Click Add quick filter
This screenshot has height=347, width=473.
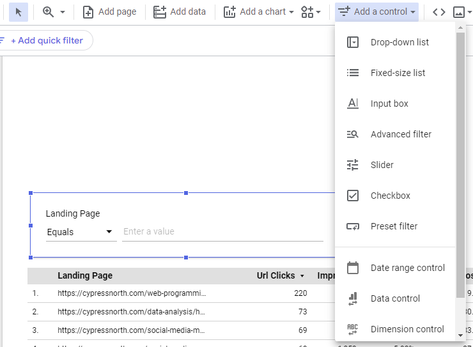47,40
